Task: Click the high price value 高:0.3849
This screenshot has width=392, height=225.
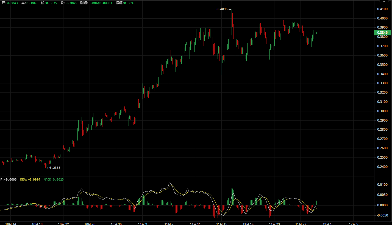Action: pyautogui.click(x=29, y=3)
